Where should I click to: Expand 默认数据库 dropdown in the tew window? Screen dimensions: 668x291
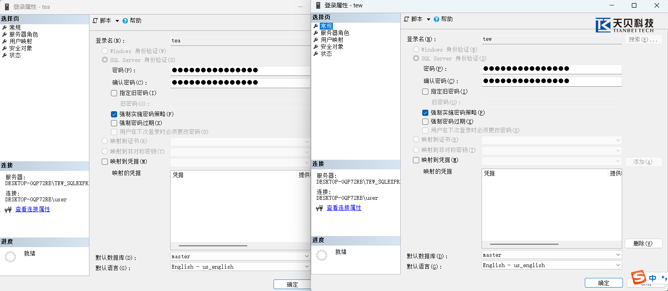coord(618,255)
